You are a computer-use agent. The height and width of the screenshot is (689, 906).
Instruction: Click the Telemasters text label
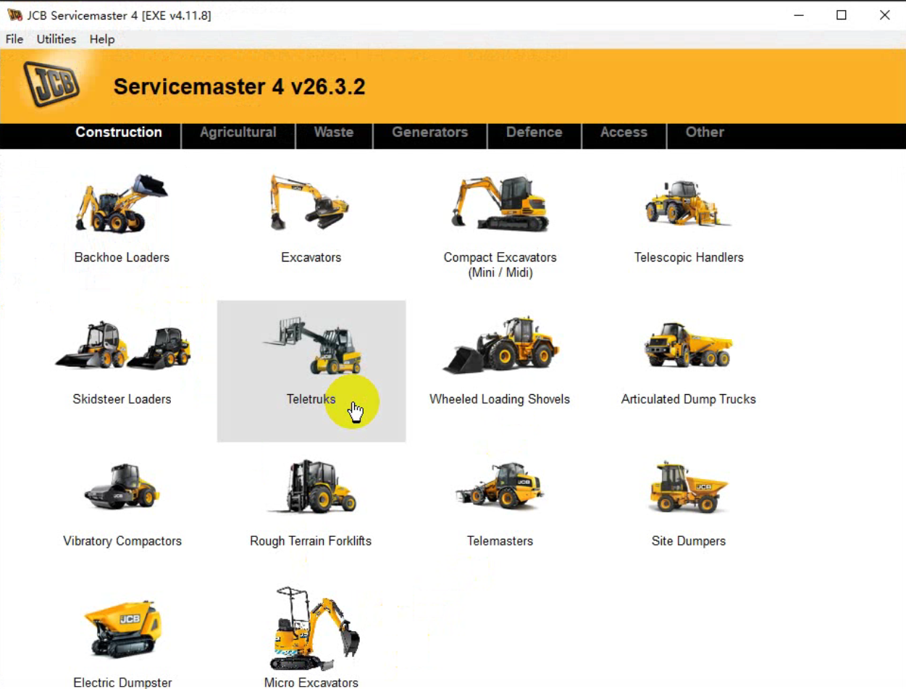(500, 541)
